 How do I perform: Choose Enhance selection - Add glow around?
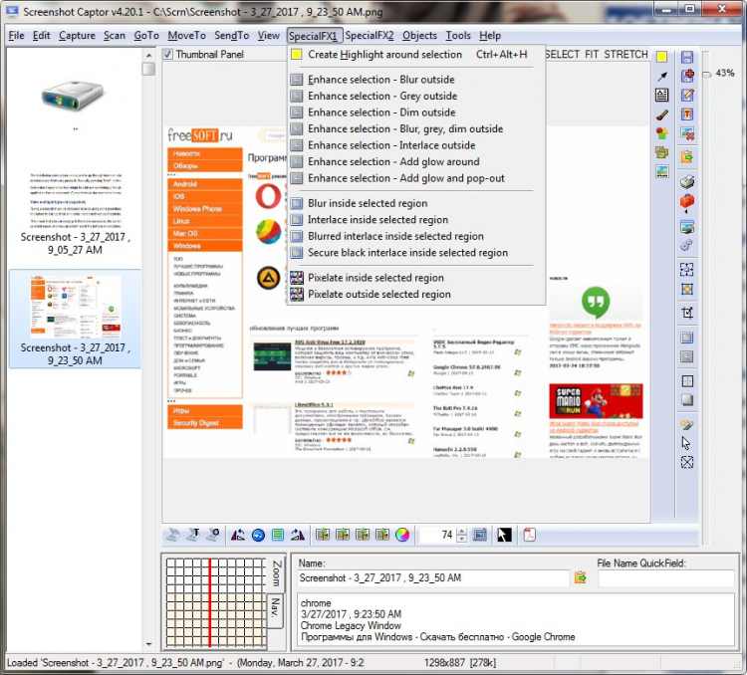tap(416, 162)
